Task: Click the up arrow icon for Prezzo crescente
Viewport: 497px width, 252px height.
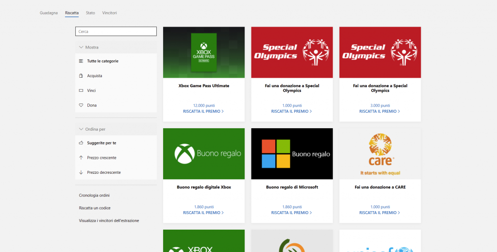Action: click(81, 157)
